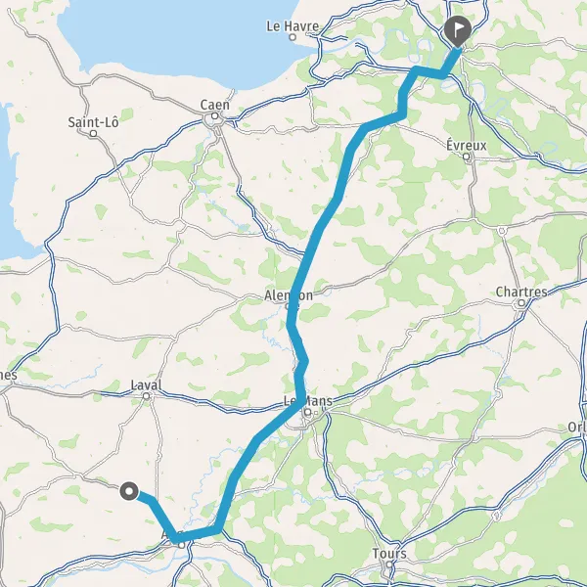Viewport: 587px width, 587px height.
Task: Select the Caen city dot
Action: (214, 116)
